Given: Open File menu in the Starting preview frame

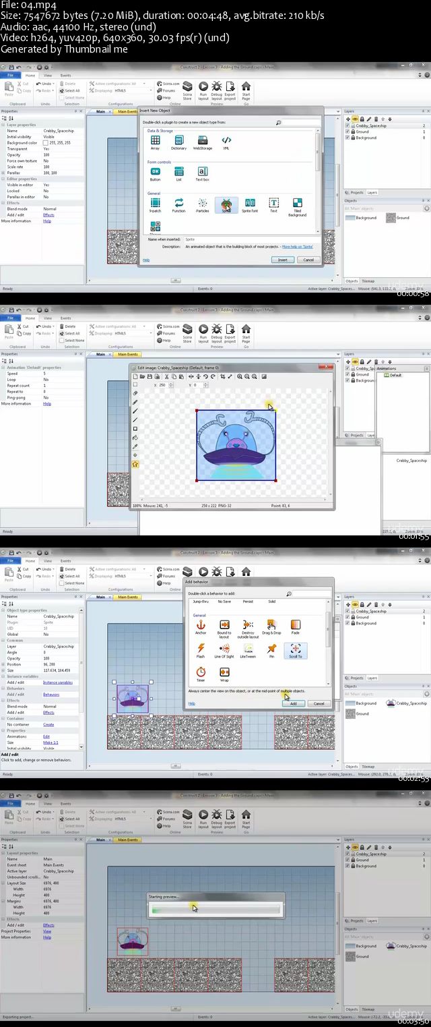Looking at the screenshot, I should tap(11, 804).
